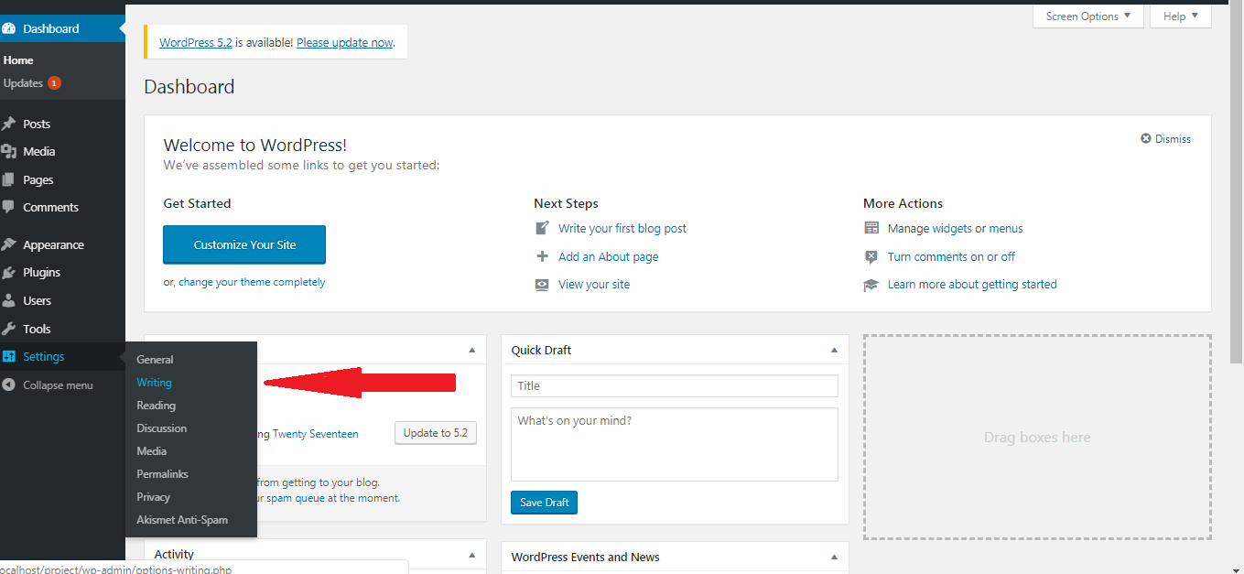This screenshot has width=1244, height=574.
Task: Open the Help dropdown tab
Action: point(1182,16)
